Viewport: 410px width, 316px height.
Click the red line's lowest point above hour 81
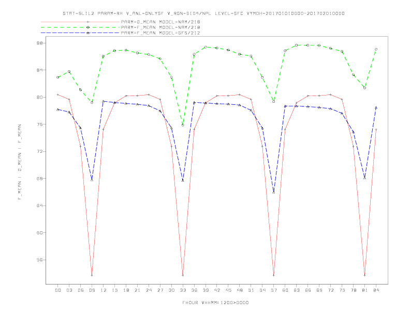point(365,275)
